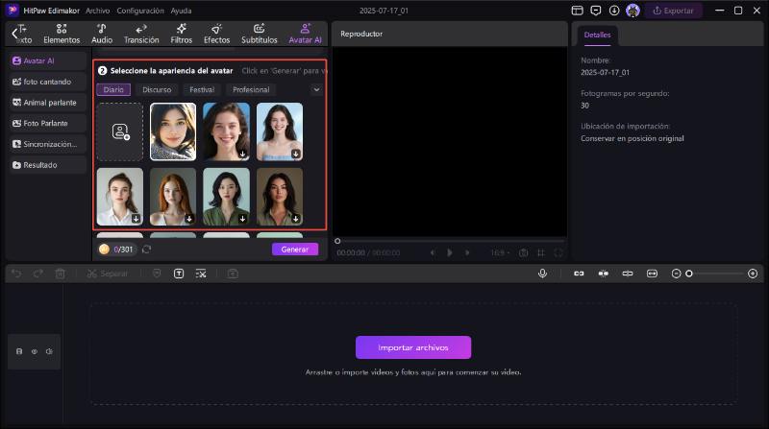Click Importar archivos button
Screen dimensions: 769x429
click(x=413, y=347)
